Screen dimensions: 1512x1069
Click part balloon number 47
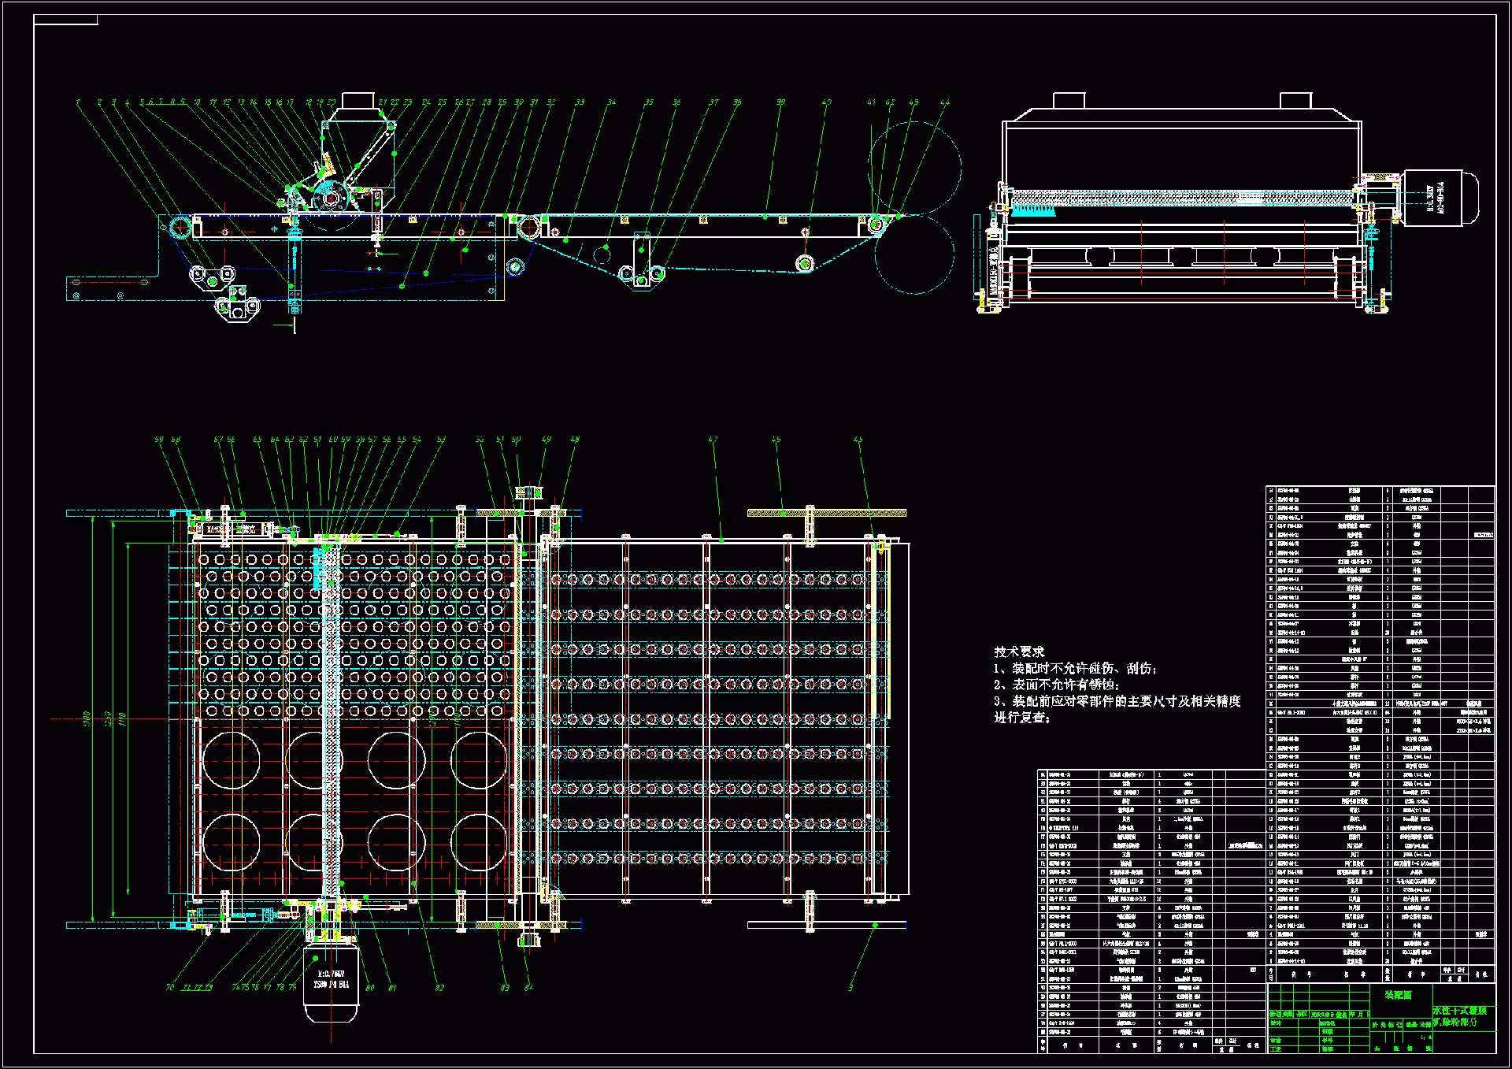(x=713, y=440)
